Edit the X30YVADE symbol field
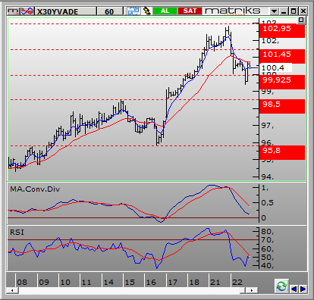 (65, 11)
